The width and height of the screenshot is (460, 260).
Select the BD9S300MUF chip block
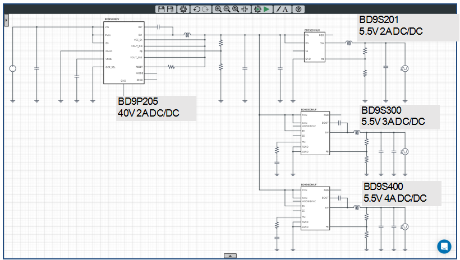[x=315, y=133]
